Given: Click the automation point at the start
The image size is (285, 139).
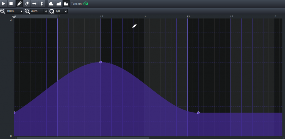Looking at the screenshot, I should [14, 113].
